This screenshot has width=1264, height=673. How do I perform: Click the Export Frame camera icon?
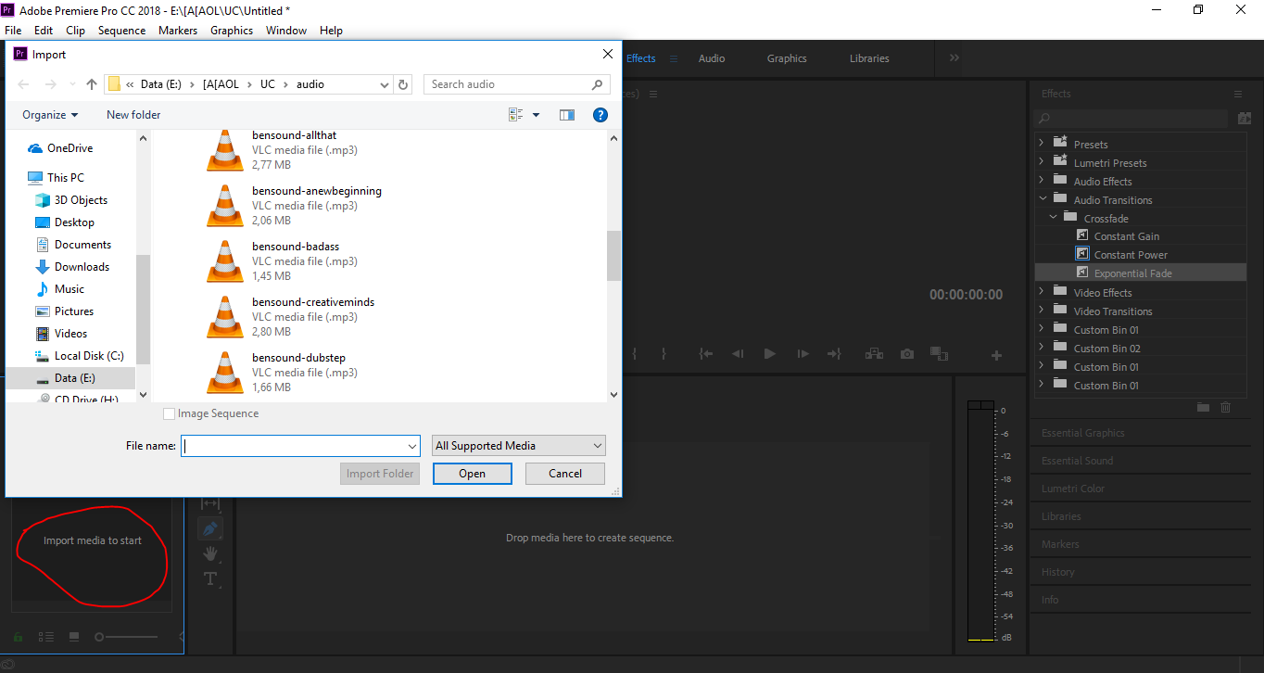(x=907, y=354)
